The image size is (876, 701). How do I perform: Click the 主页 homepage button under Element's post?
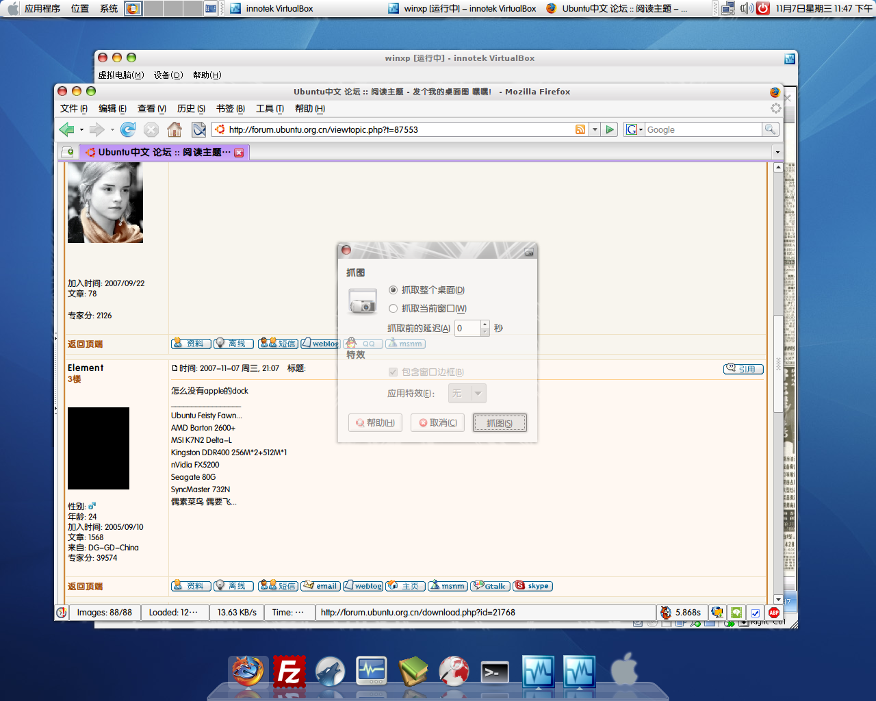pos(405,586)
